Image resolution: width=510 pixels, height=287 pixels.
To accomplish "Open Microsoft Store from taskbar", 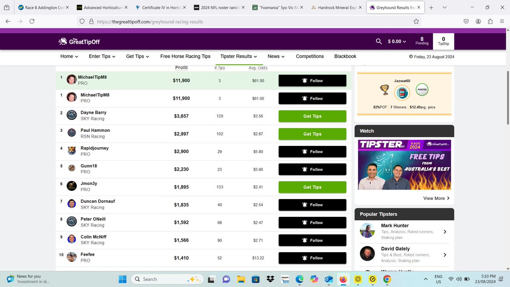I will click(256, 279).
